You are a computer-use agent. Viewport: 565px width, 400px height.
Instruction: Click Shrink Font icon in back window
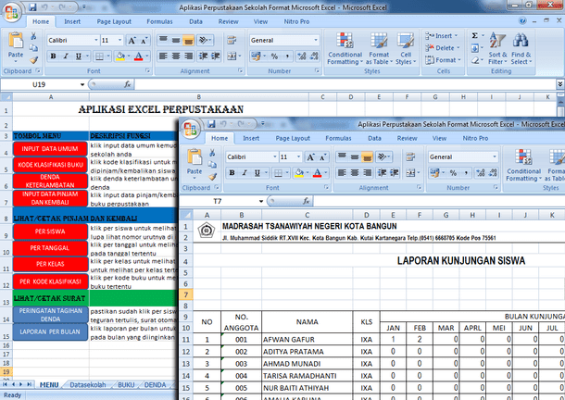point(144,41)
